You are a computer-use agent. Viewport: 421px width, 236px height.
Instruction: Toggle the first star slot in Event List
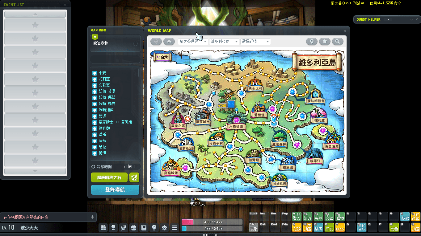[35, 25]
